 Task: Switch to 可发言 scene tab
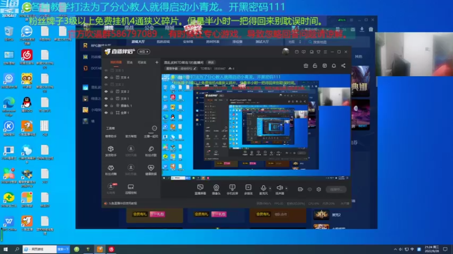[142, 62]
